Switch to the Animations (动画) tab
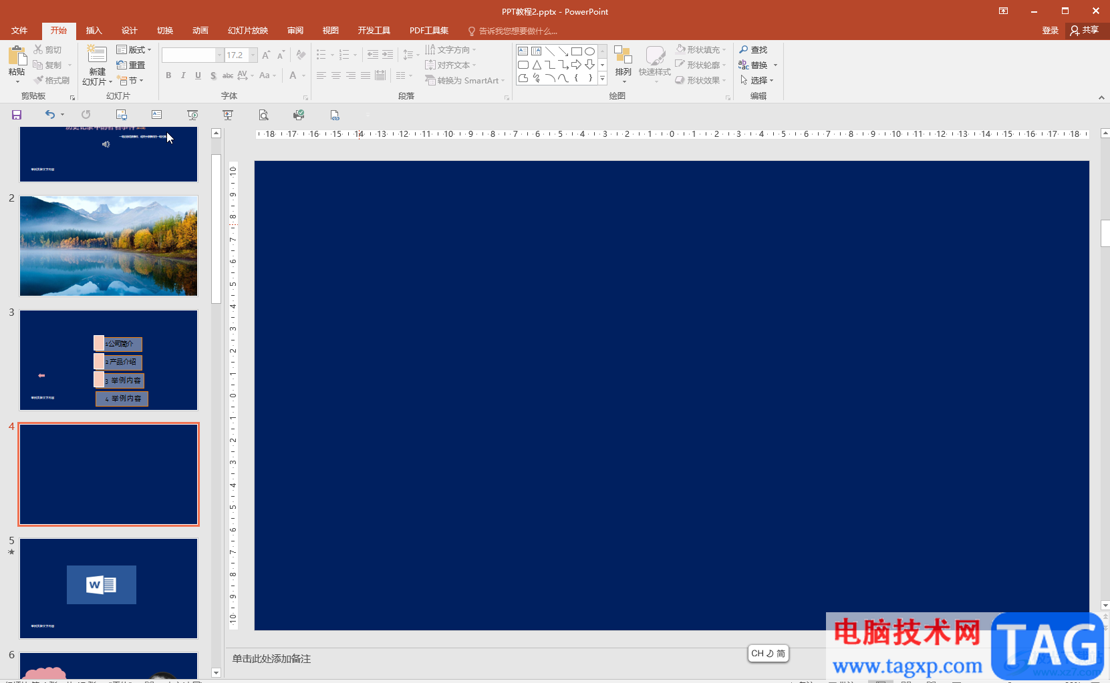The width and height of the screenshot is (1110, 683). coord(200,31)
